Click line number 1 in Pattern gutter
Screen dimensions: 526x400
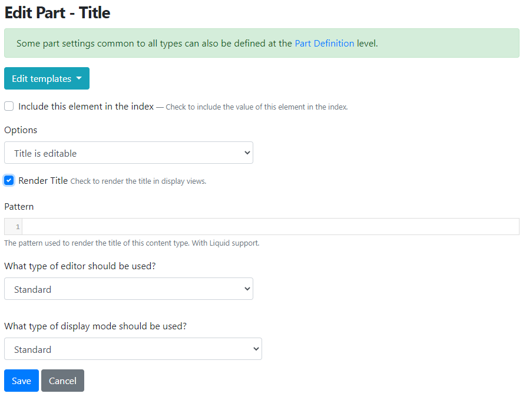(18, 227)
